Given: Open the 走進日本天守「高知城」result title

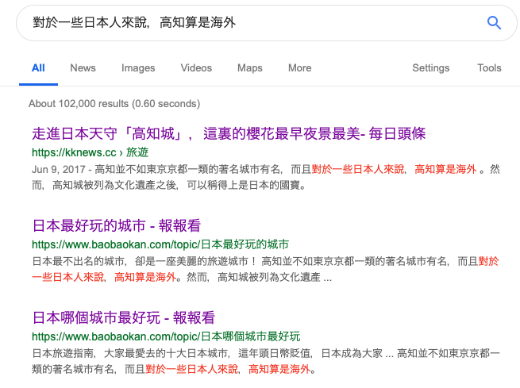Looking at the screenshot, I should coord(229,134).
